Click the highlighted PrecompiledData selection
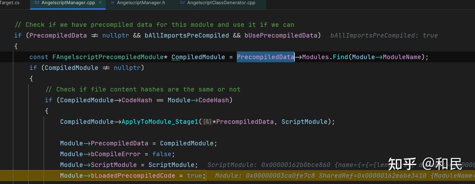Image resolution: width=475 pixels, height=184 pixels. [265, 57]
